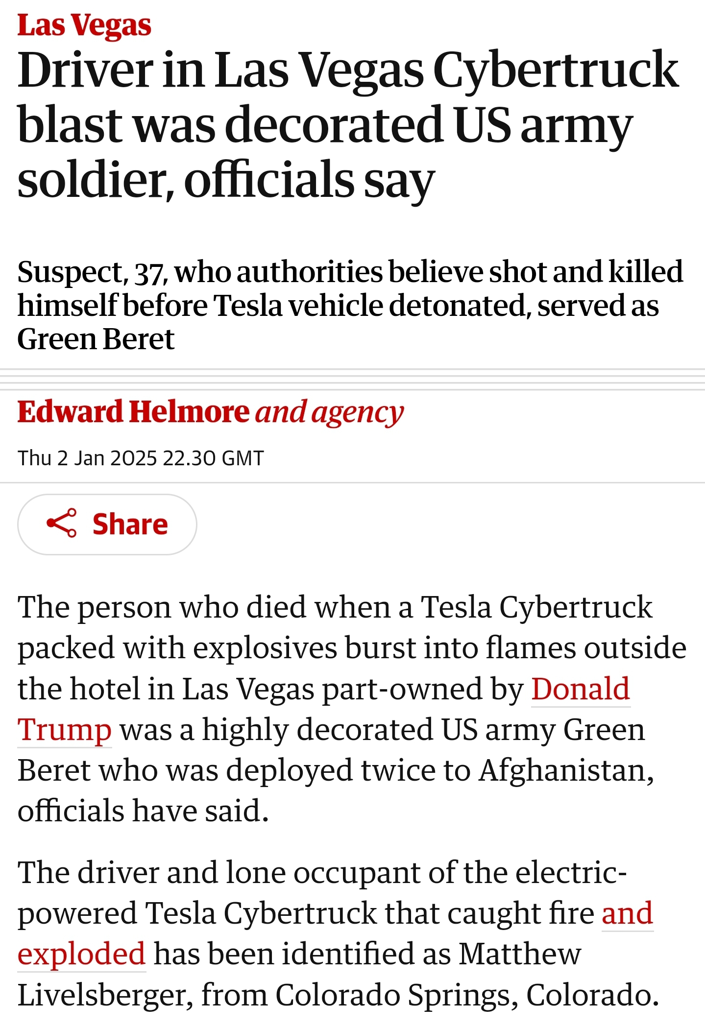Click 'officials have said.' ending the first paragraph

tap(143, 811)
